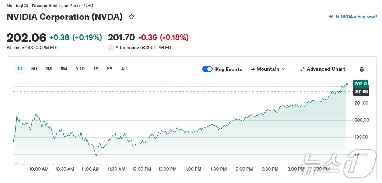Select the 1D time range tab
382x183 pixels.
point(20,69)
